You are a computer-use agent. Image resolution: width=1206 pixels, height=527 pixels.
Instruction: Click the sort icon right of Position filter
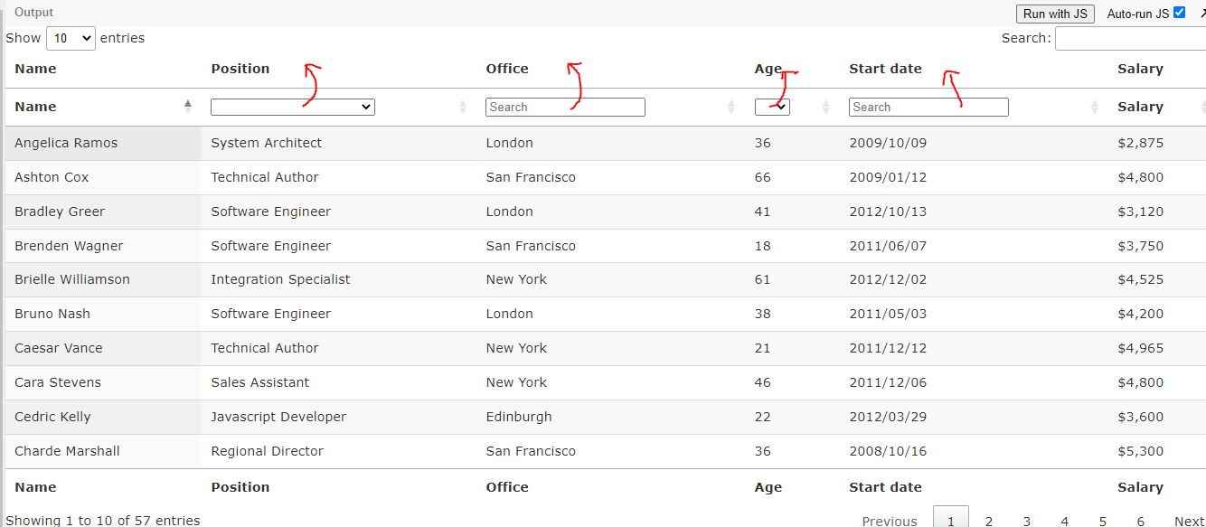point(463,106)
